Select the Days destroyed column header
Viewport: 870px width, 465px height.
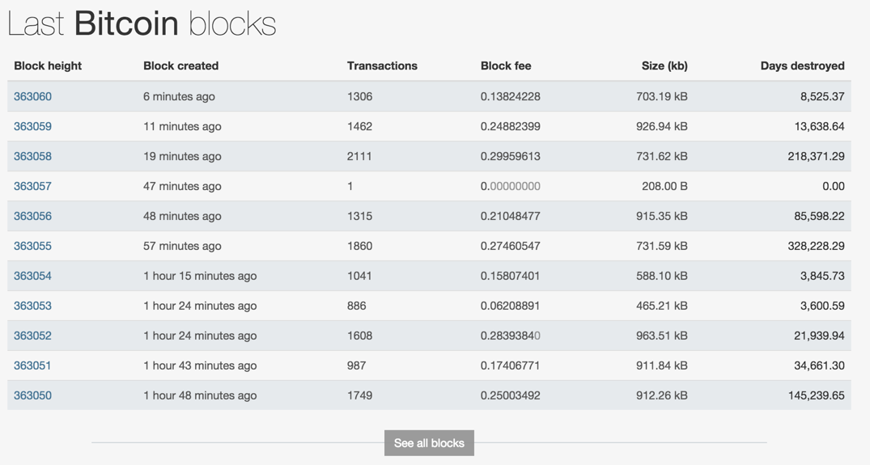(x=802, y=66)
